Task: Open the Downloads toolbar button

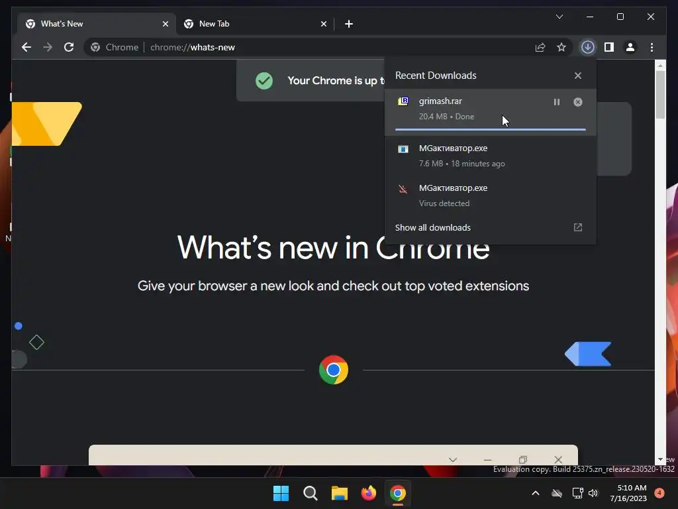Action: click(588, 47)
